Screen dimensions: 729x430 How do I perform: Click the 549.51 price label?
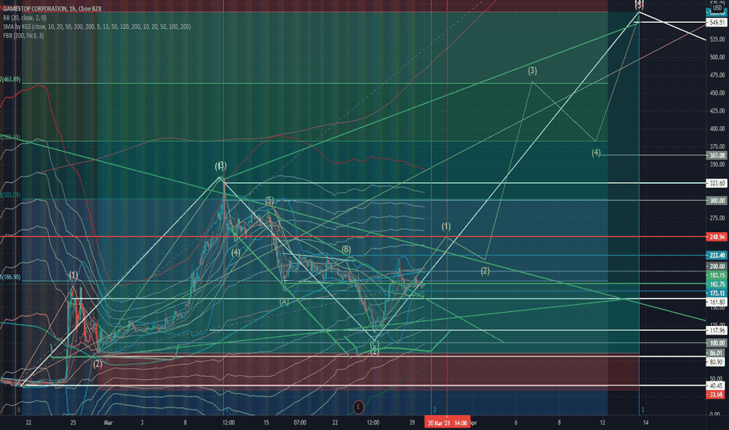click(716, 23)
